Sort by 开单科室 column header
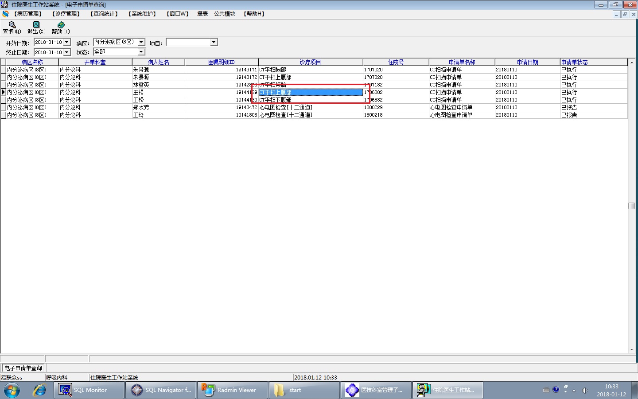Viewport: 638px width, 399px height. click(x=95, y=62)
